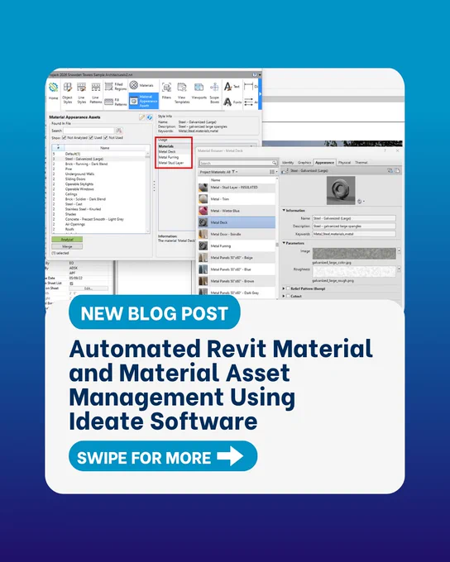
Task: Switch to the Physical tab
Action: [x=344, y=163]
